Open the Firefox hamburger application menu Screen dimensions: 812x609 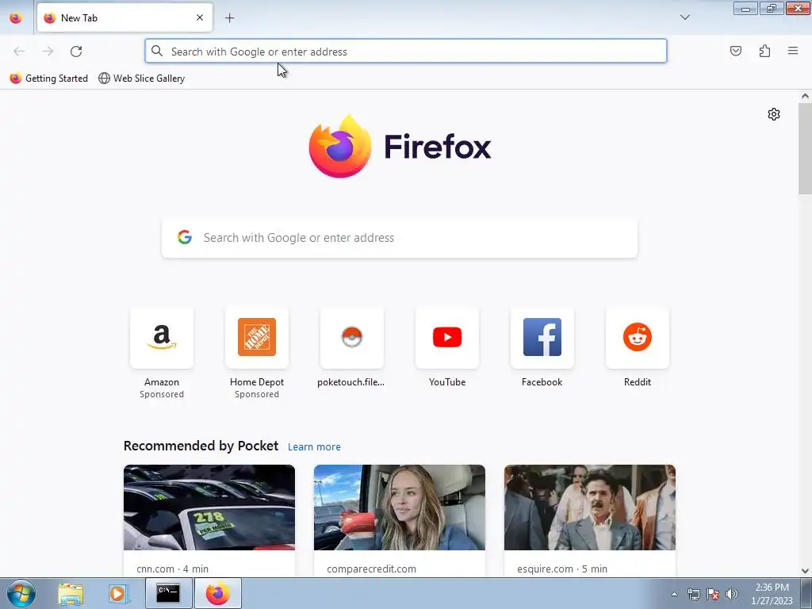793,51
